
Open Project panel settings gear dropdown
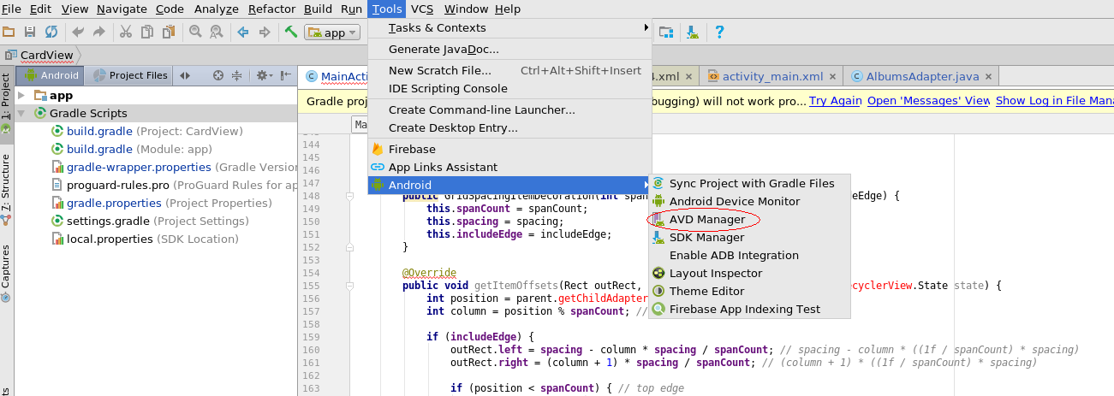(x=264, y=75)
